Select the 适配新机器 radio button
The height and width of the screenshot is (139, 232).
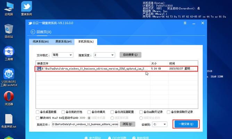pos(112,118)
